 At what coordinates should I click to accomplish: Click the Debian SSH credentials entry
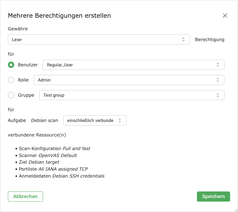78,176
